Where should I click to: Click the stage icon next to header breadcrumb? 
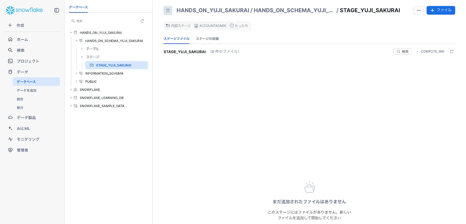tap(168, 10)
